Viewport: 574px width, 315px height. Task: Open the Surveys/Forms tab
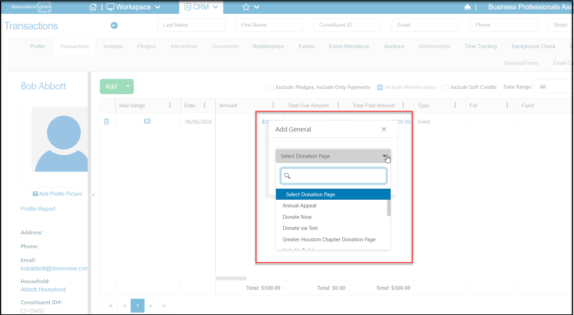coord(521,63)
